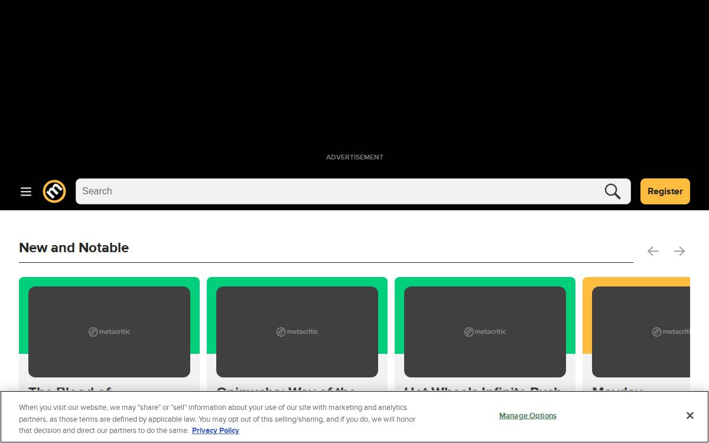709x443 pixels.
Task: Open Manage Options for cookies
Action: 528,416
